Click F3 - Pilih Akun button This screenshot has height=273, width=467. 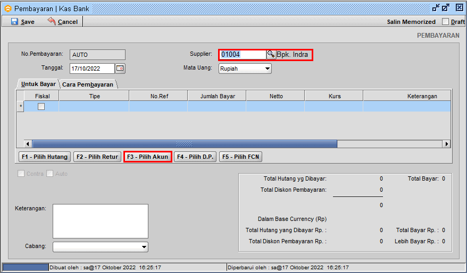pyautogui.click(x=148, y=157)
